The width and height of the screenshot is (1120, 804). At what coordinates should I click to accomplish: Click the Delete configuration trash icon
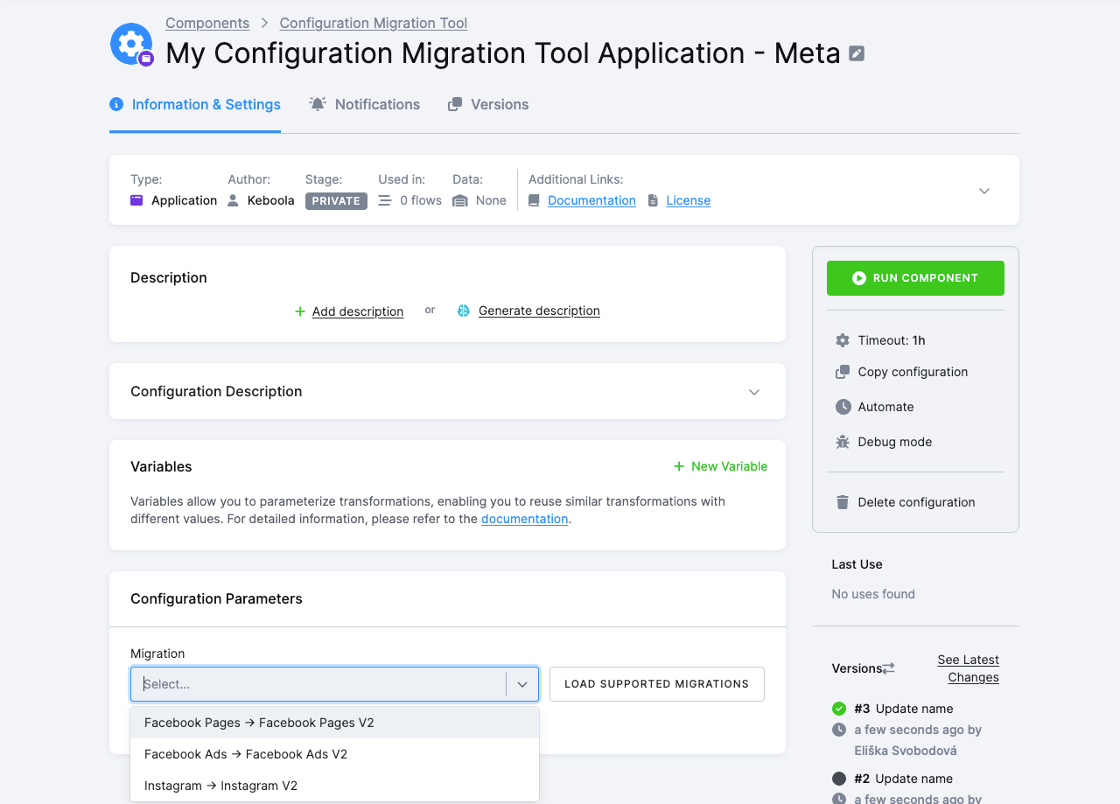843,502
